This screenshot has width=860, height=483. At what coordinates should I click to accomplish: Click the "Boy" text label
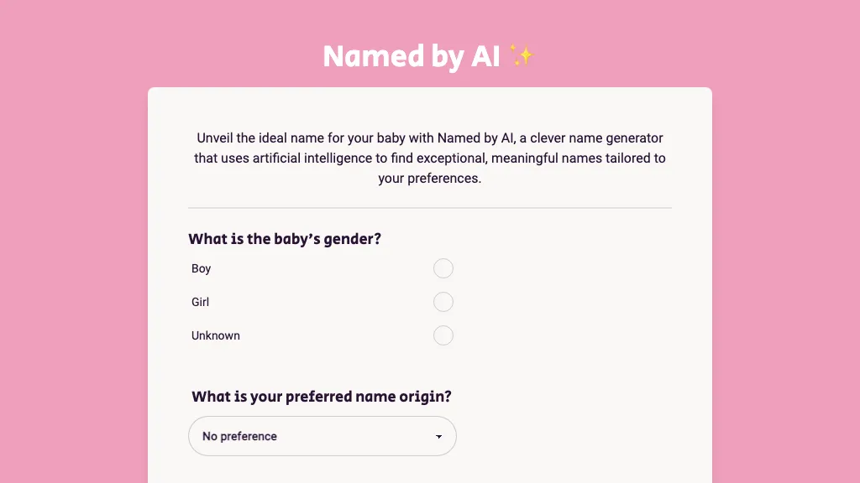click(x=201, y=268)
